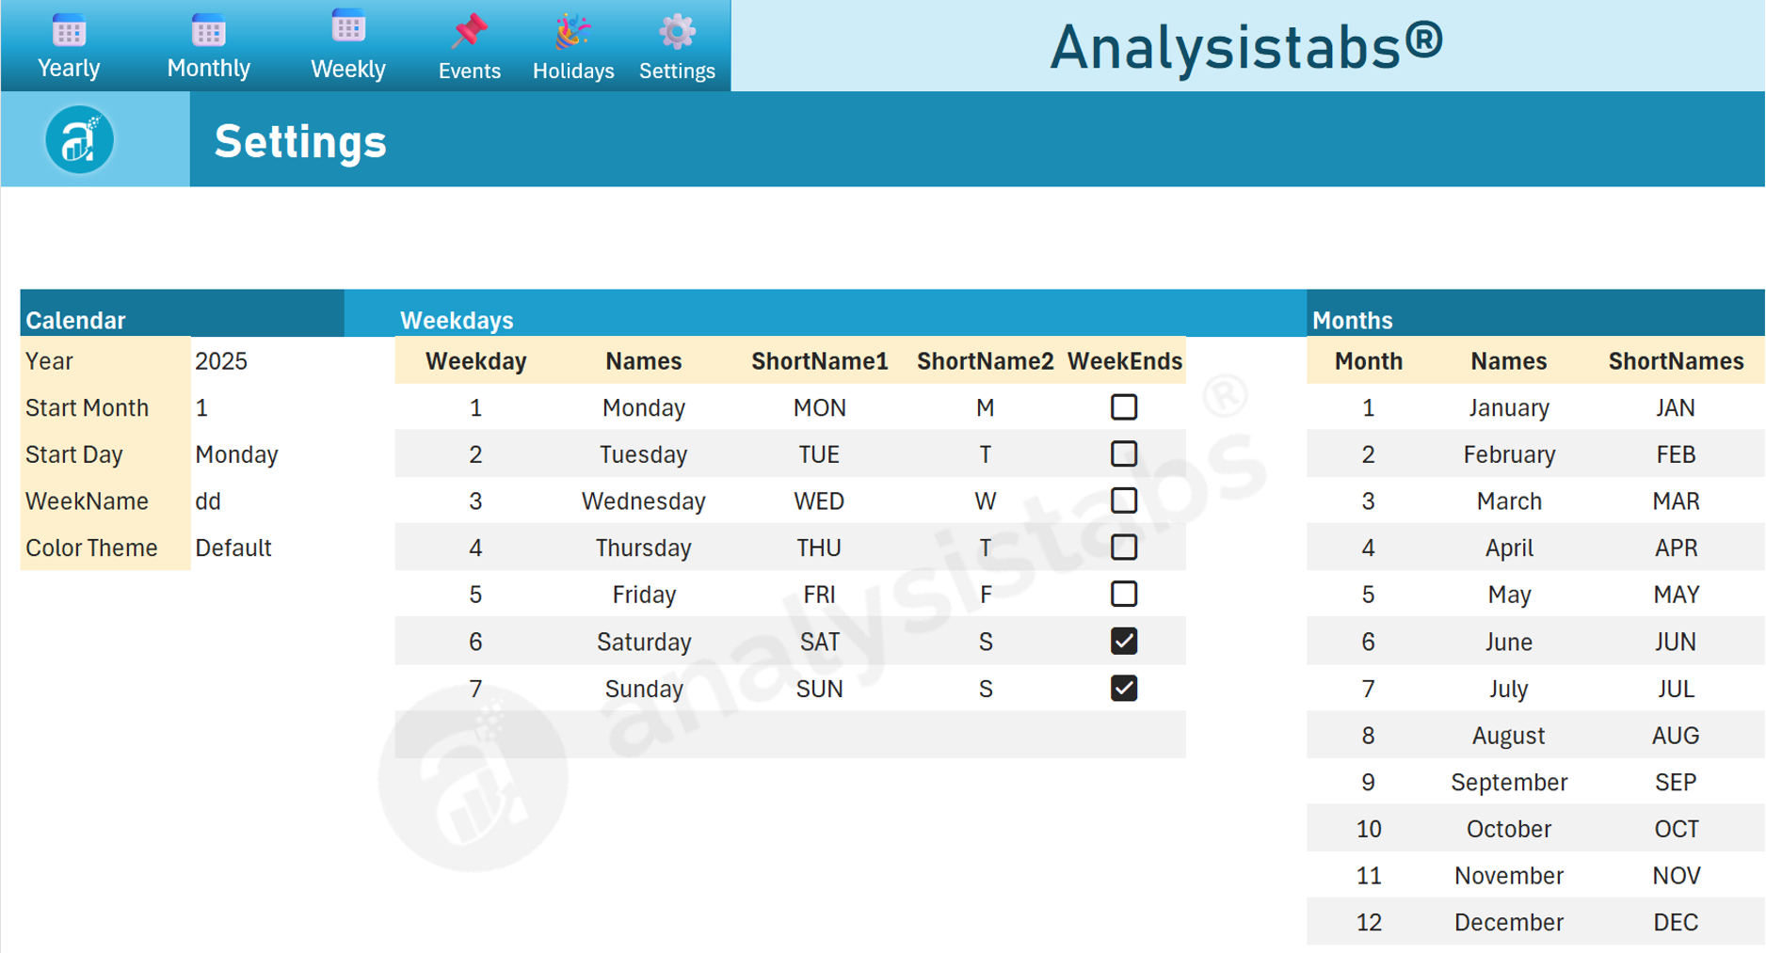
Task: Select the Year label cell
Action: coord(105,361)
